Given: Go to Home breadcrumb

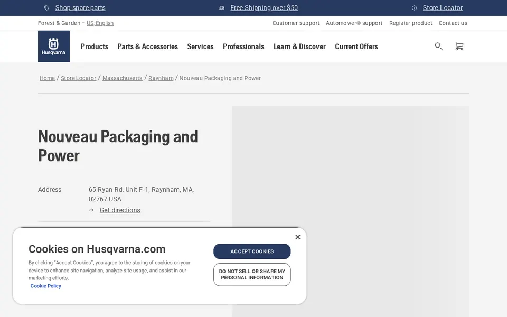Looking at the screenshot, I should [x=47, y=78].
